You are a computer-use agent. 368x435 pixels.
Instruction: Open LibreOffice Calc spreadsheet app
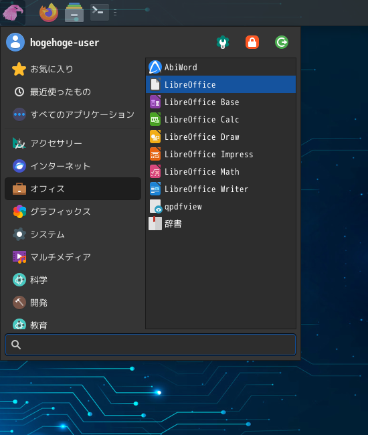click(x=221, y=119)
